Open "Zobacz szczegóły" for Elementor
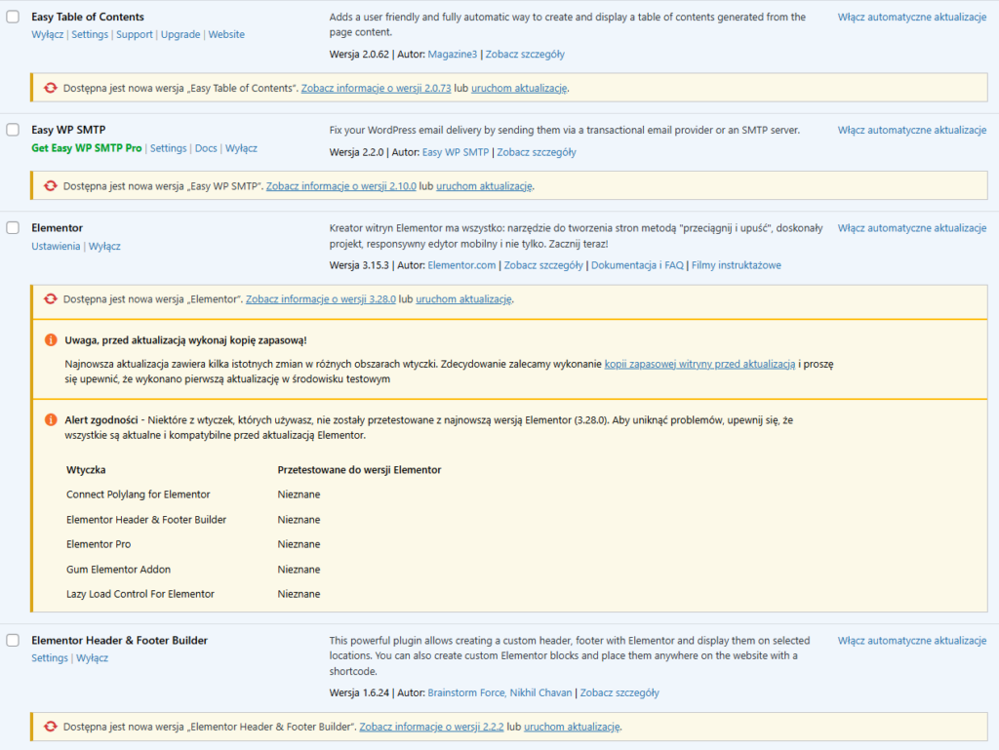Viewport: 999px width, 750px height. click(x=543, y=264)
